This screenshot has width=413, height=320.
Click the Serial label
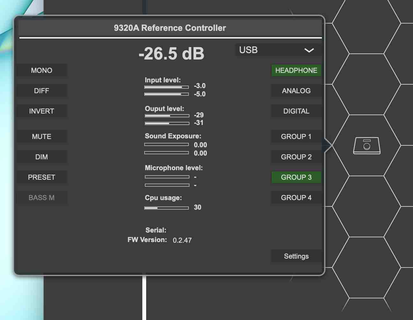point(156,230)
